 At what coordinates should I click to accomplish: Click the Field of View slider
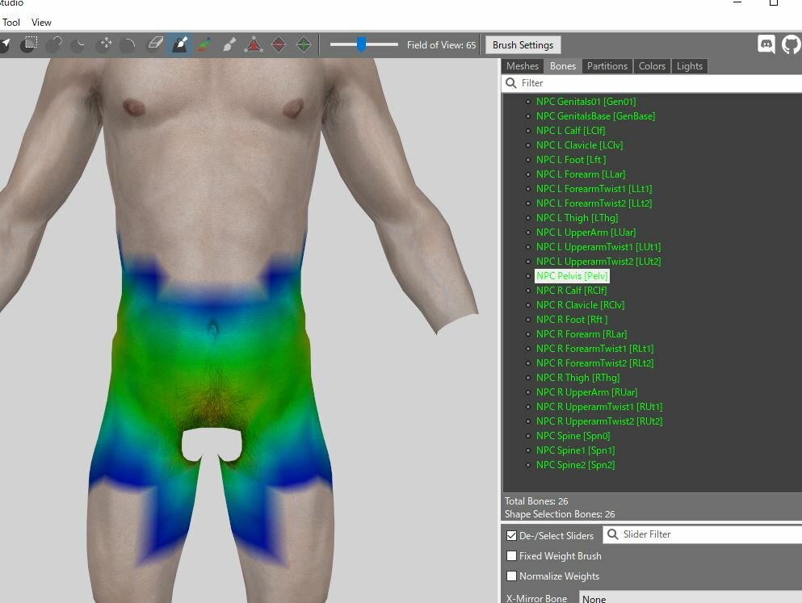(363, 44)
